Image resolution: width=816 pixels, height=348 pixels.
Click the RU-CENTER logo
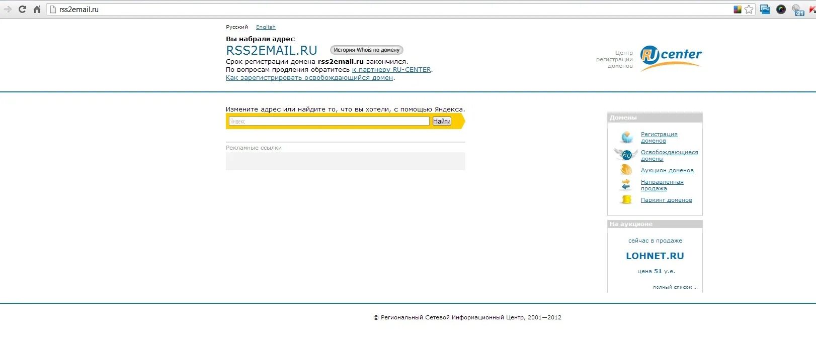tap(671, 57)
